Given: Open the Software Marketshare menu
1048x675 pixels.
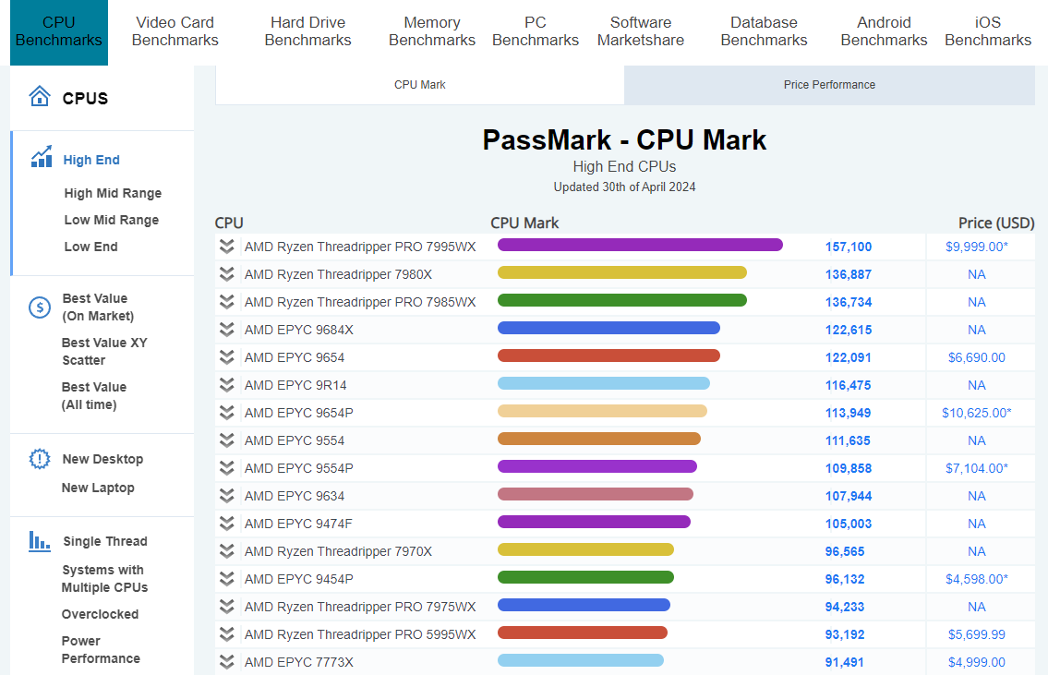Looking at the screenshot, I should (641, 32).
